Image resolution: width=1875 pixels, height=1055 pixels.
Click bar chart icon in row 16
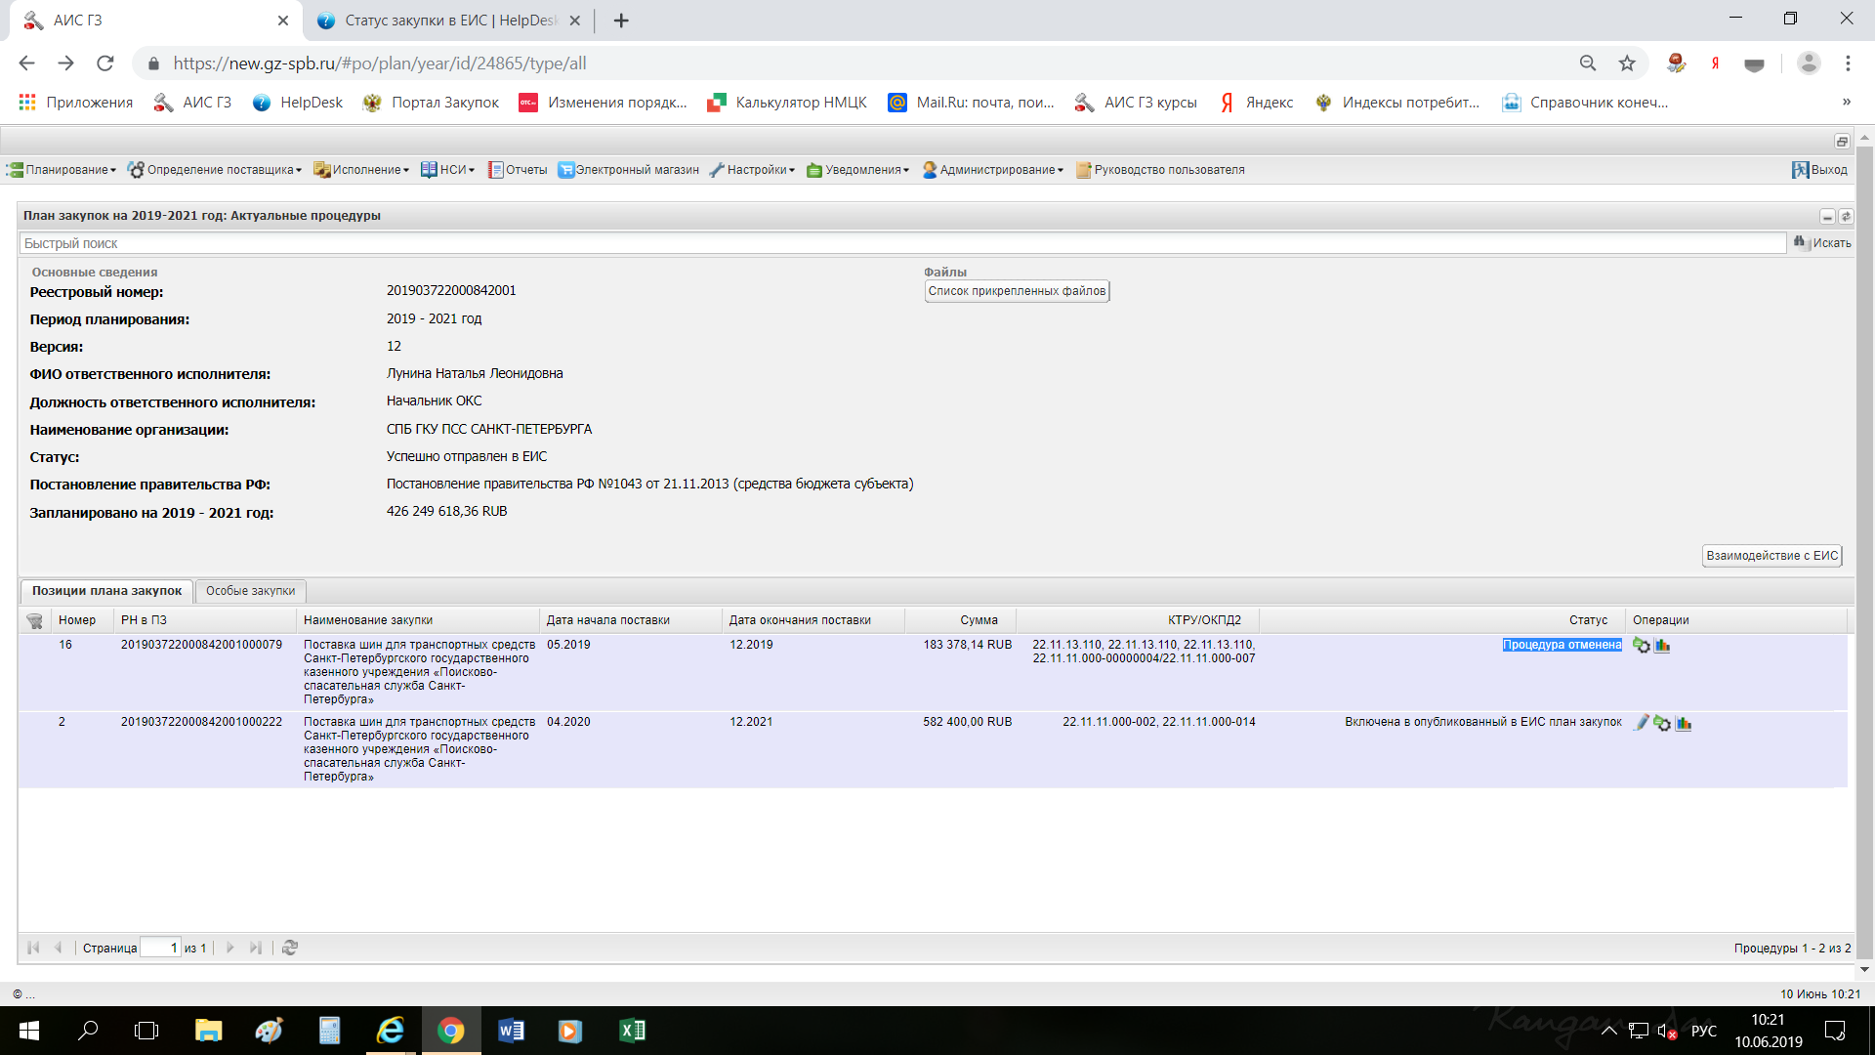pos(1662,646)
